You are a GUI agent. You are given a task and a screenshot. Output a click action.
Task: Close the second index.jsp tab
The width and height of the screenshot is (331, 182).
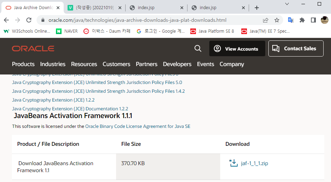[243, 8]
